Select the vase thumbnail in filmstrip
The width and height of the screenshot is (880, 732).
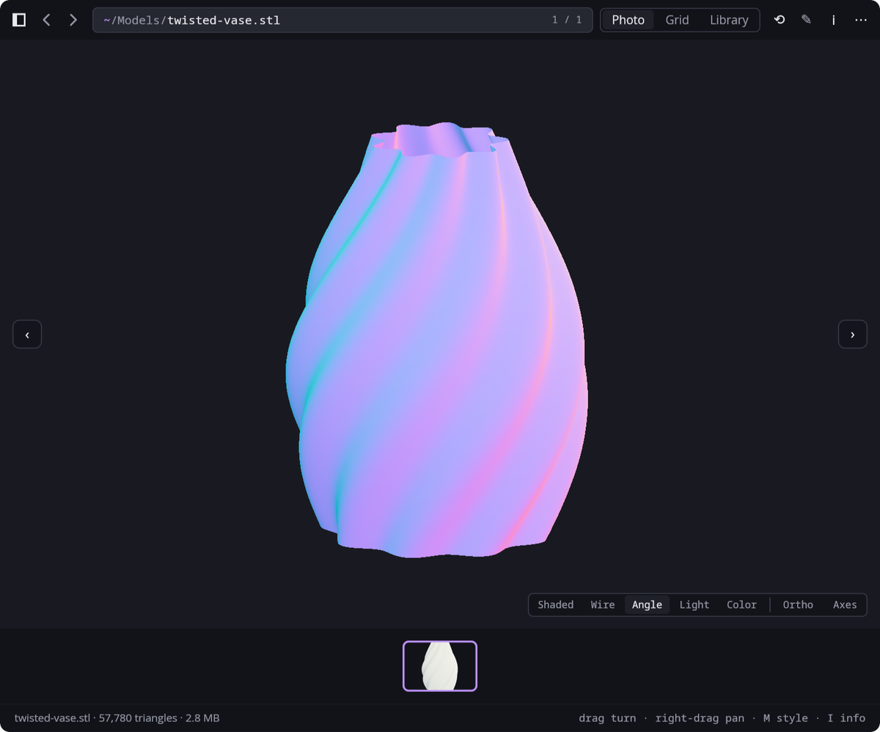(x=440, y=666)
